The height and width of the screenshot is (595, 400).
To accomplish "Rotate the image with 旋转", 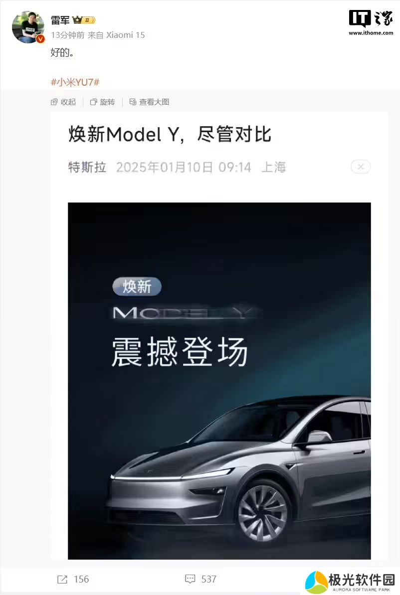I will (103, 102).
